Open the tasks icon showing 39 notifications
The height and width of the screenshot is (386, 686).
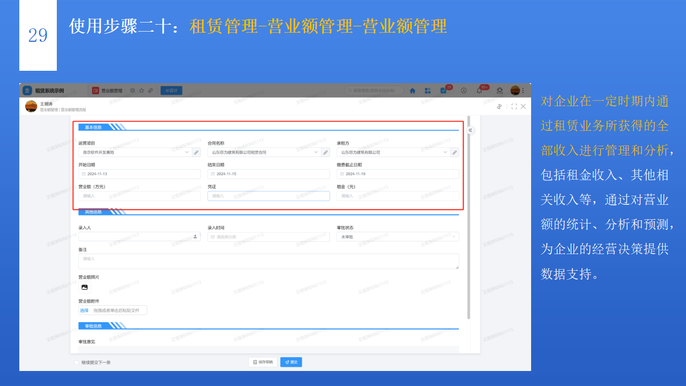point(443,91)
